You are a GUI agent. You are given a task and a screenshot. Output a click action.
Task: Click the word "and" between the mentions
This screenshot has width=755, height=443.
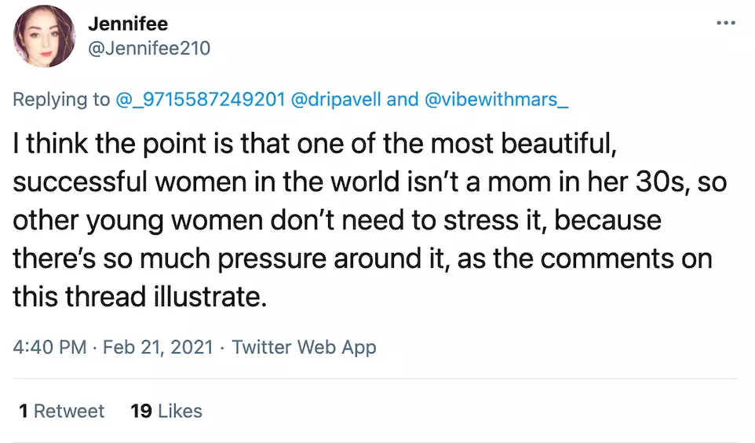click(x=403, y=100)
